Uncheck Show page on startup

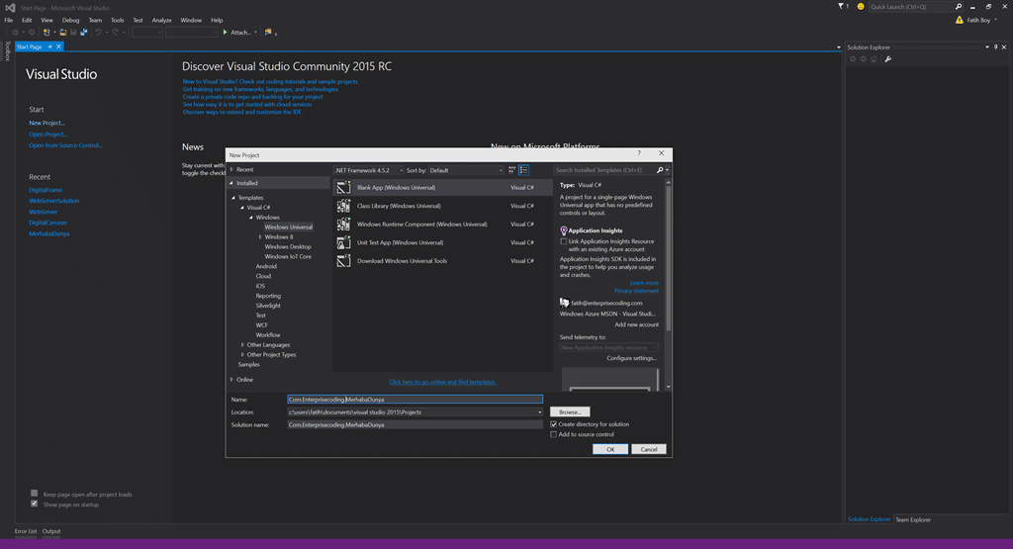35,503
